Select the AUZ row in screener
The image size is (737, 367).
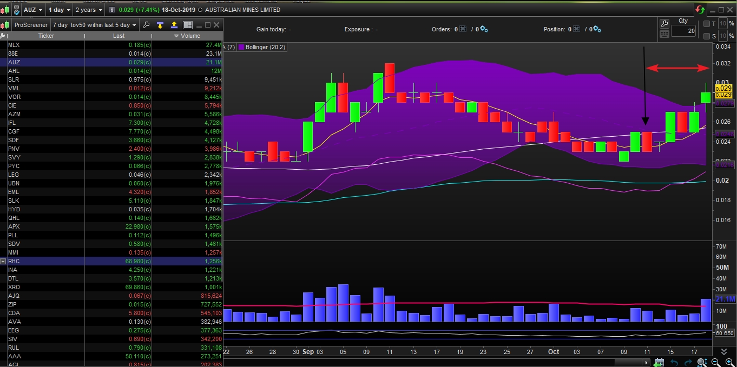[x=111, y=62]
